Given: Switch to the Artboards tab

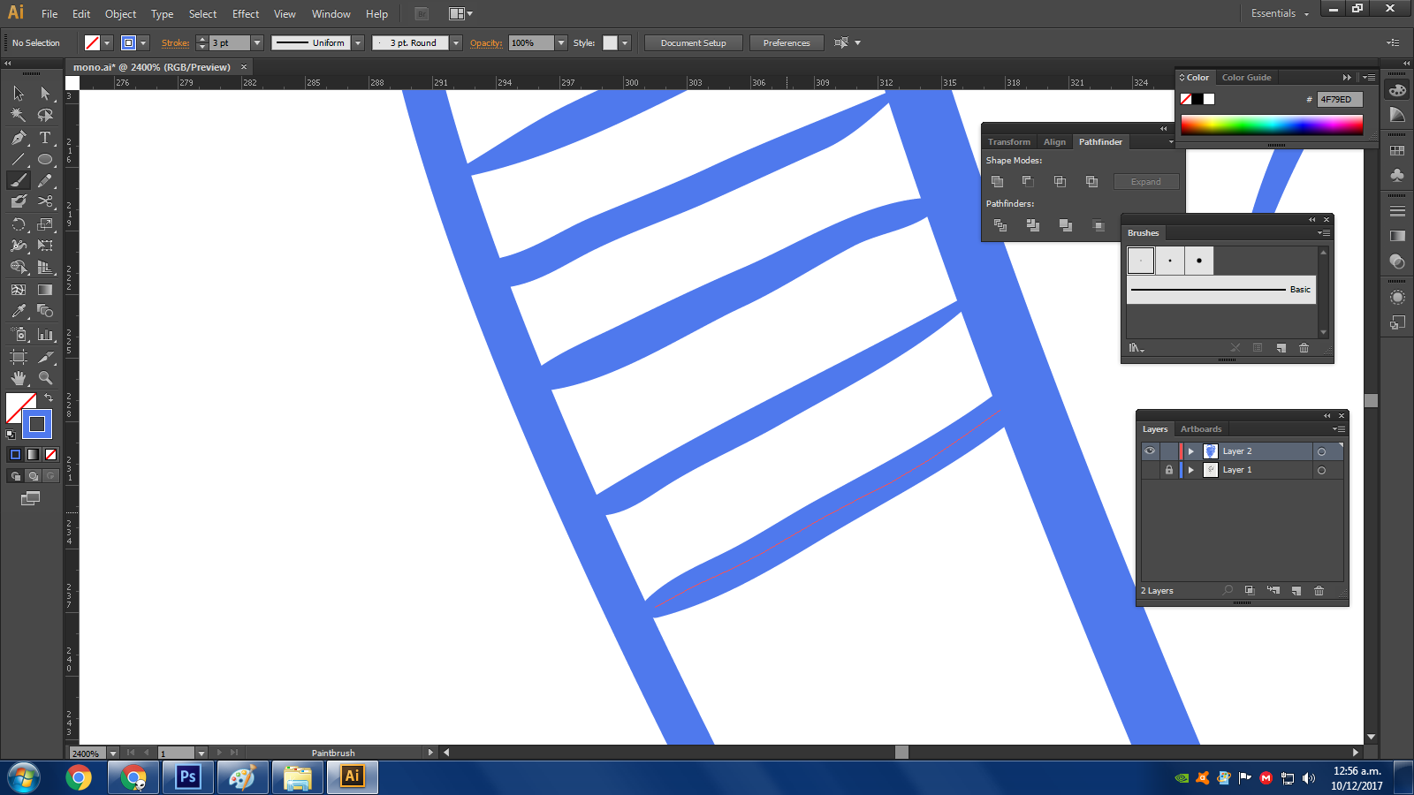Looking at the screenshot, I should [x=1201, y=429].
